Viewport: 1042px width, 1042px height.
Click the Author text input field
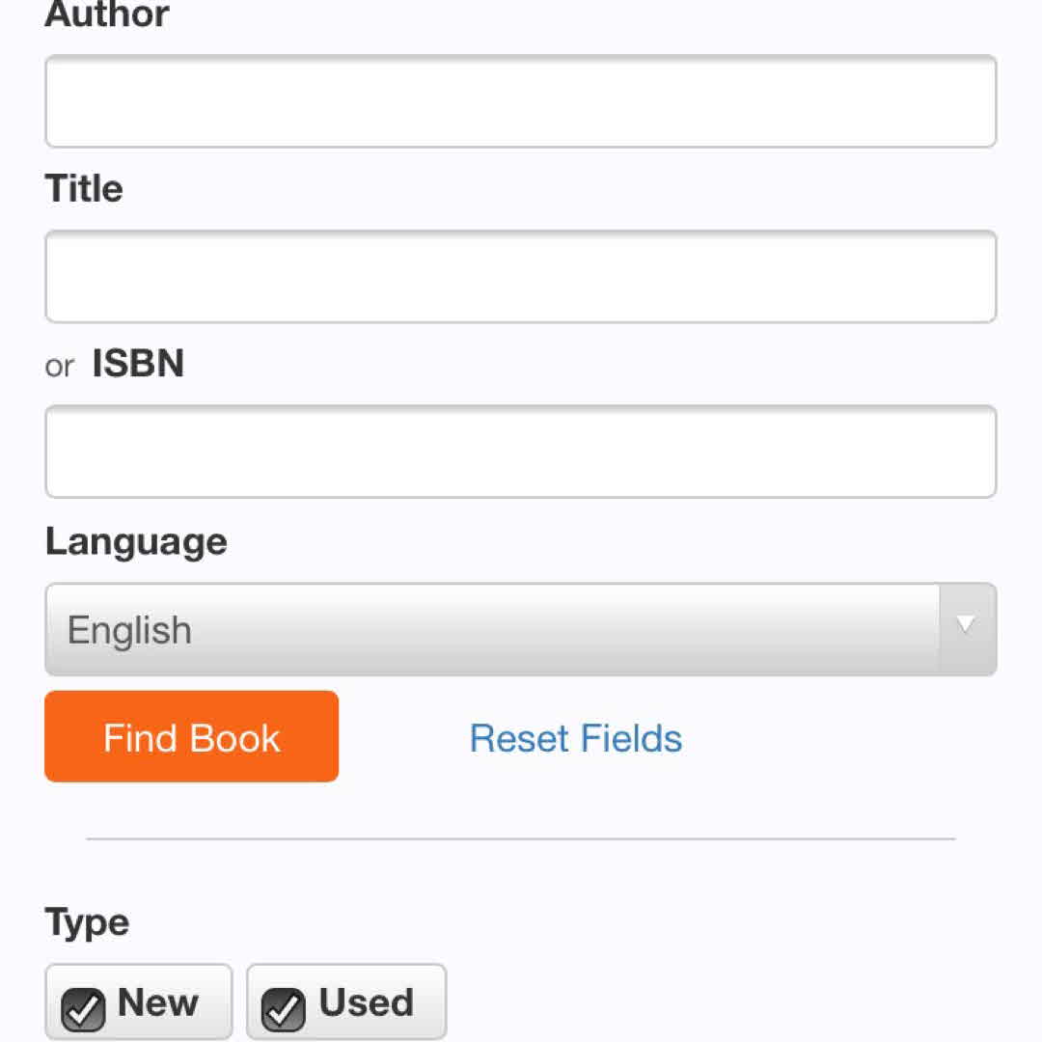click(520, 101)
